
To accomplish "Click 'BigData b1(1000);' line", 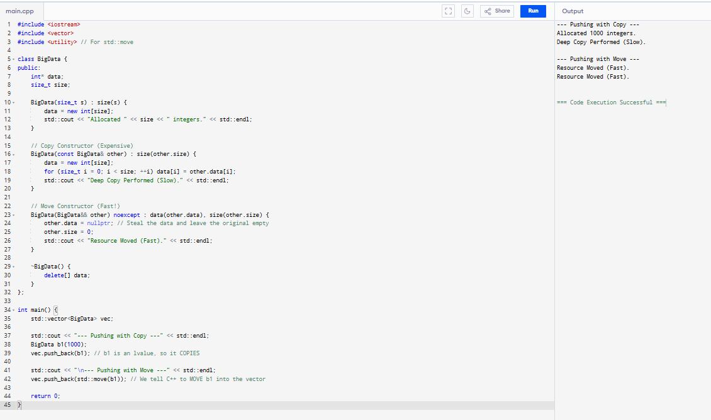I will (x=59, y=345).
